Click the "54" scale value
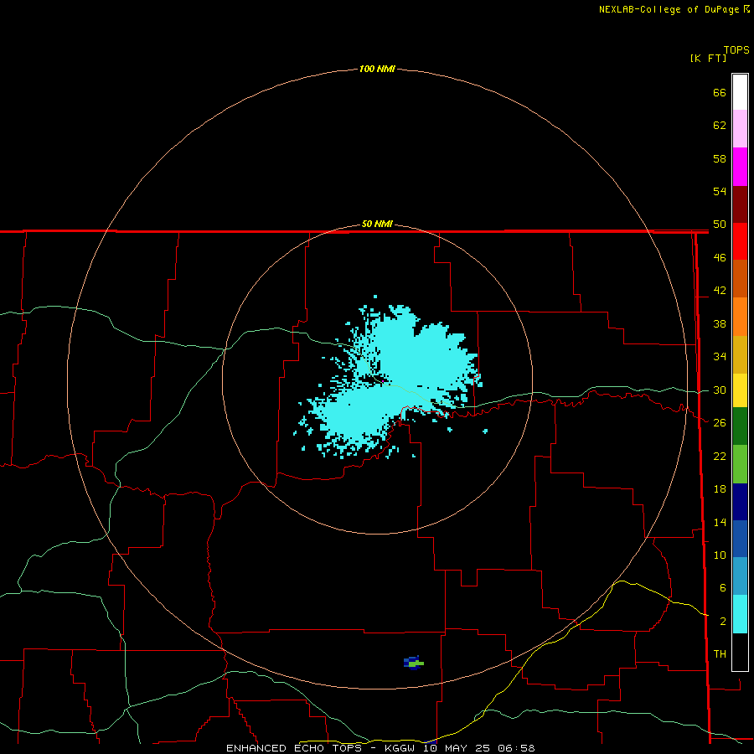 [x=720, y=191]
